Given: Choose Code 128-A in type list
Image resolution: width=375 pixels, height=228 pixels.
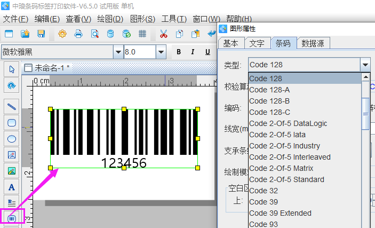Looking at the screenshot, I should 305,90.
